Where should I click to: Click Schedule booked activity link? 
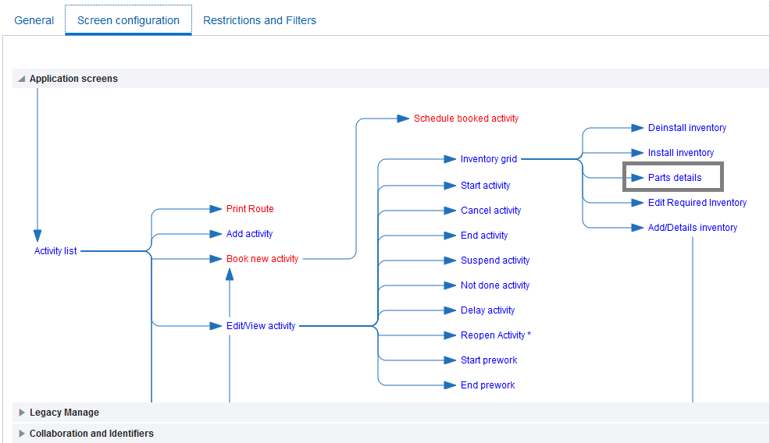[x=466, y=119]
